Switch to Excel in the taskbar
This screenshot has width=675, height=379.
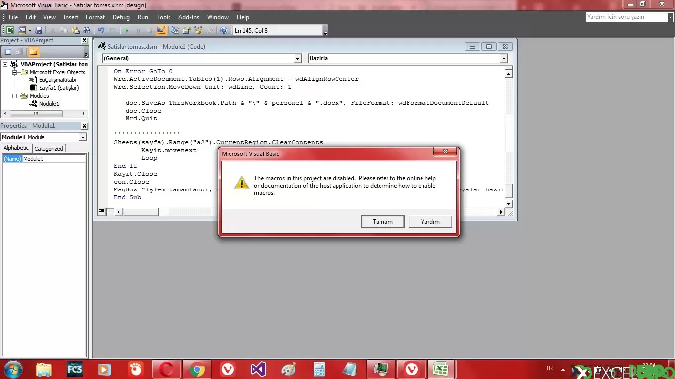[441, 369]
